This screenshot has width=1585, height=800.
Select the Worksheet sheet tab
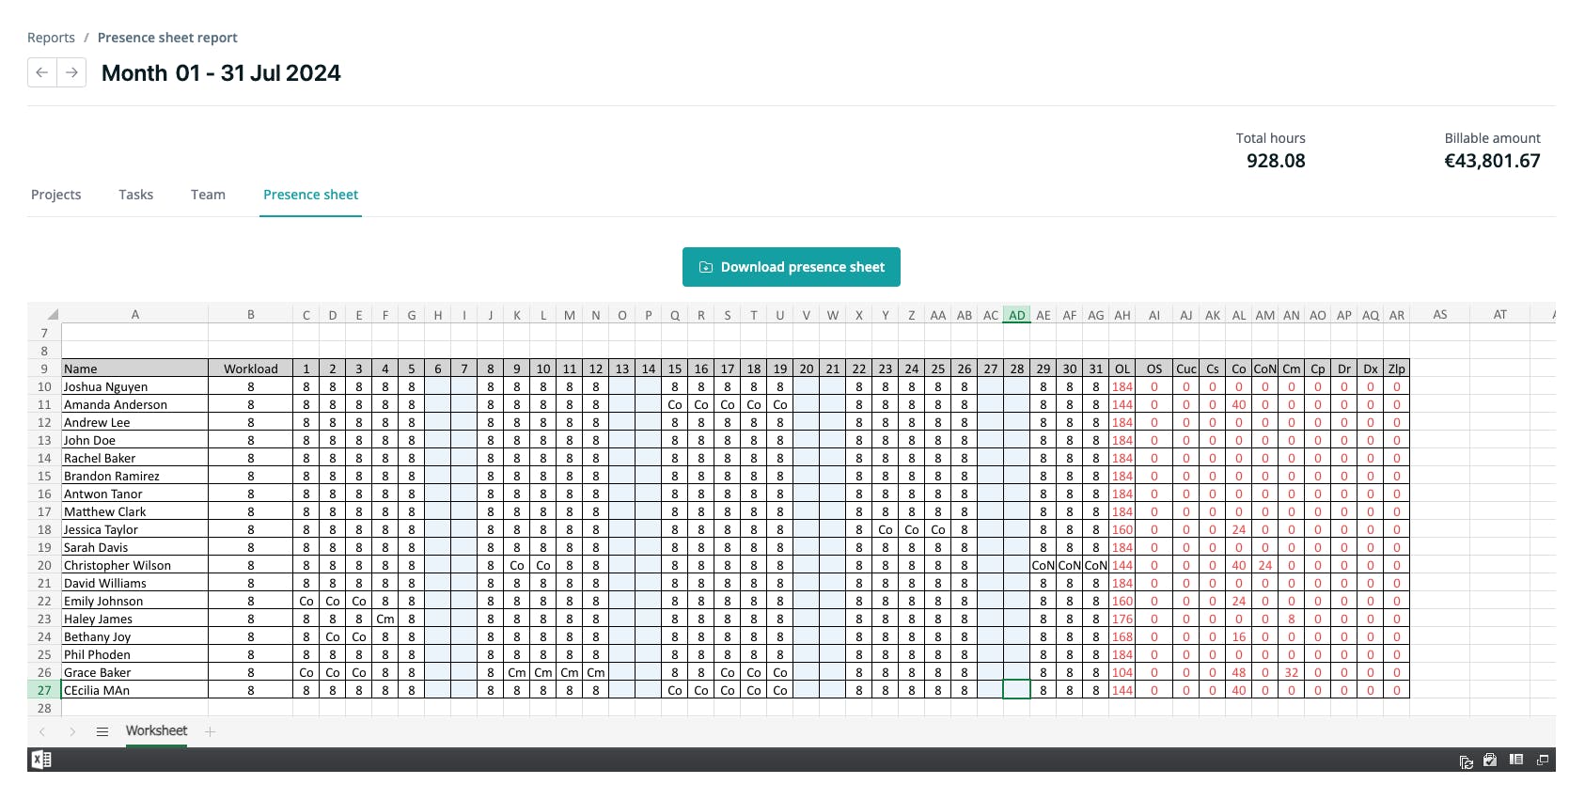[x=156, y=731]
